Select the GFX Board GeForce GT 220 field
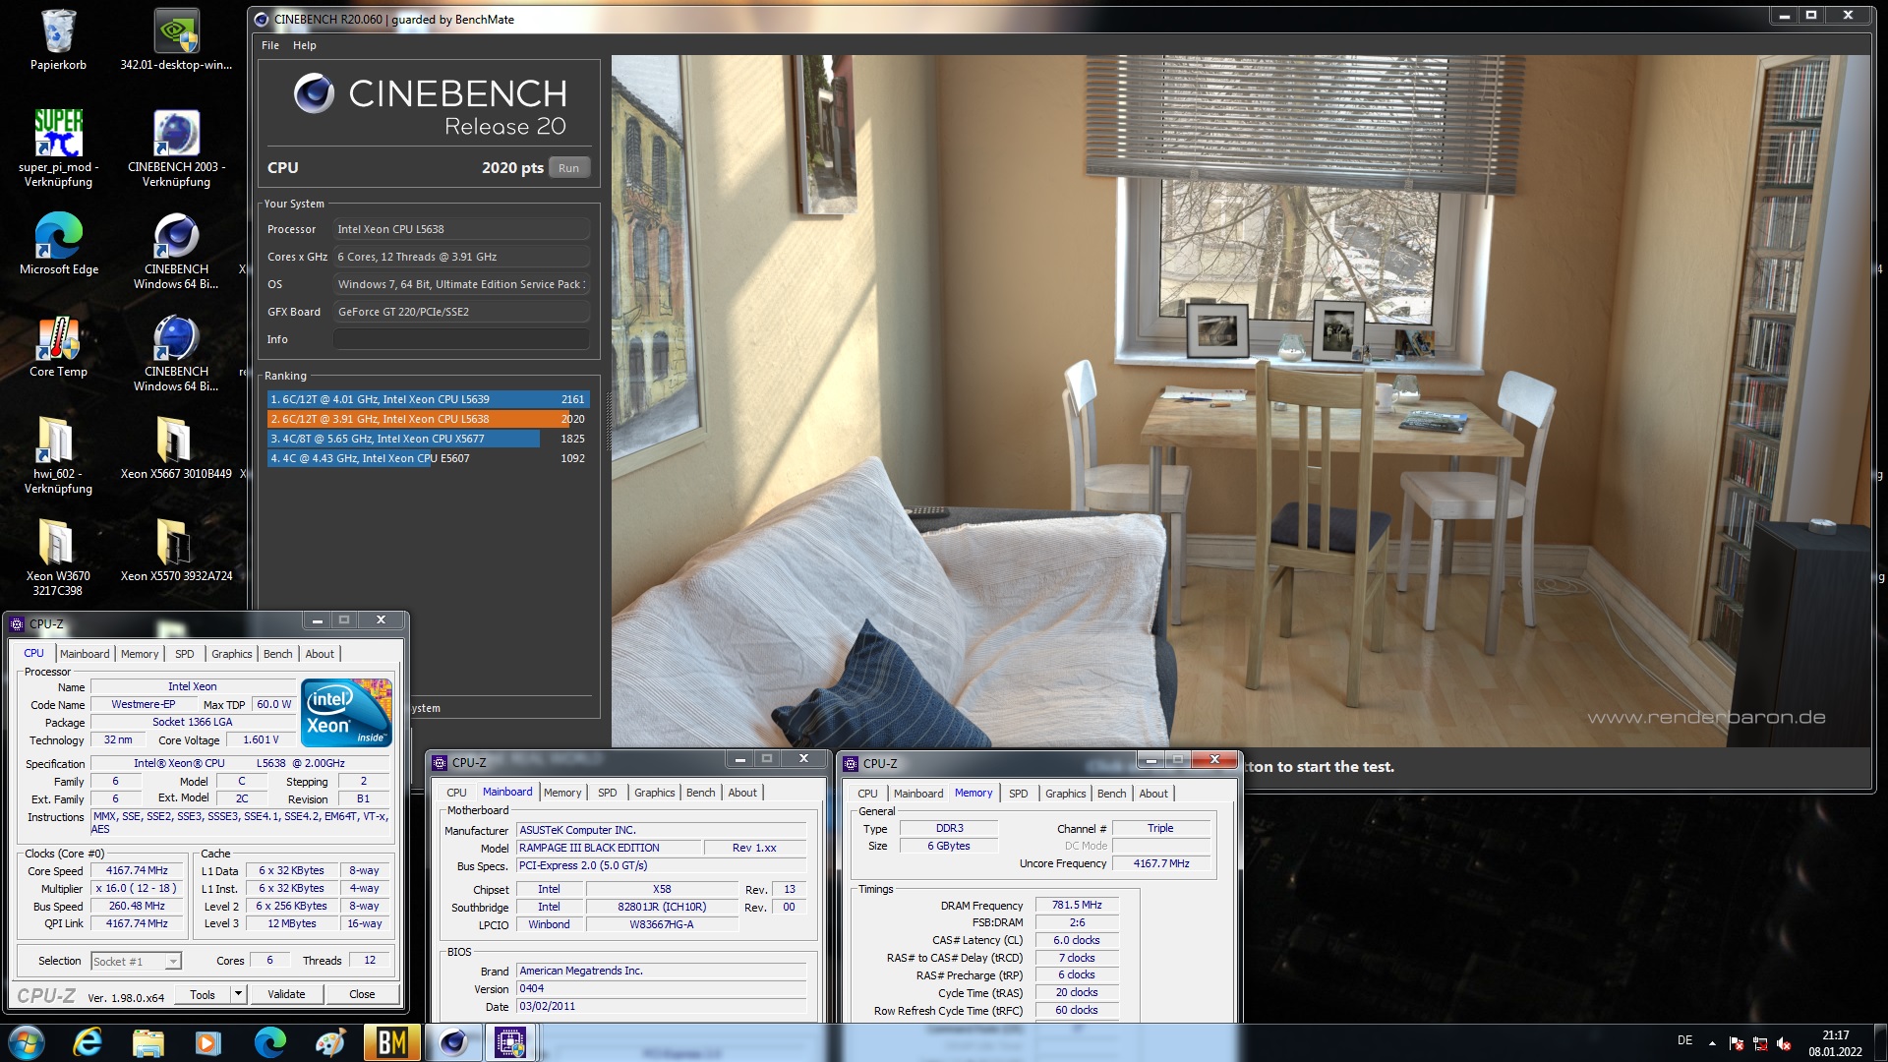The width and height of the screenshot is (1888, 1062). point(461,312)
